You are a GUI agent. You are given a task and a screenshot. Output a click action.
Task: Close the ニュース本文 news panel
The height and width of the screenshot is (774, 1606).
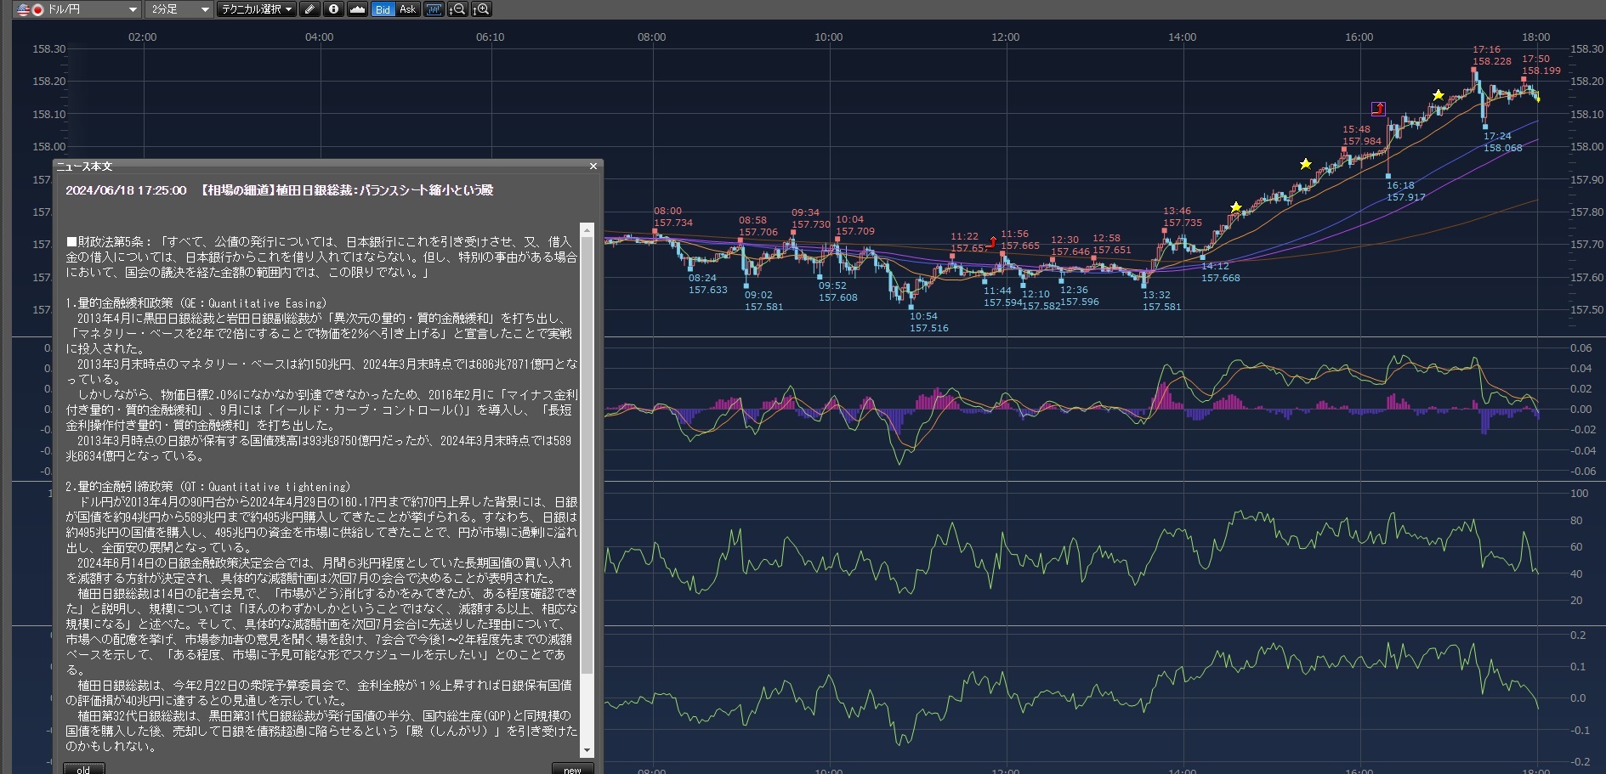point(593,167)
